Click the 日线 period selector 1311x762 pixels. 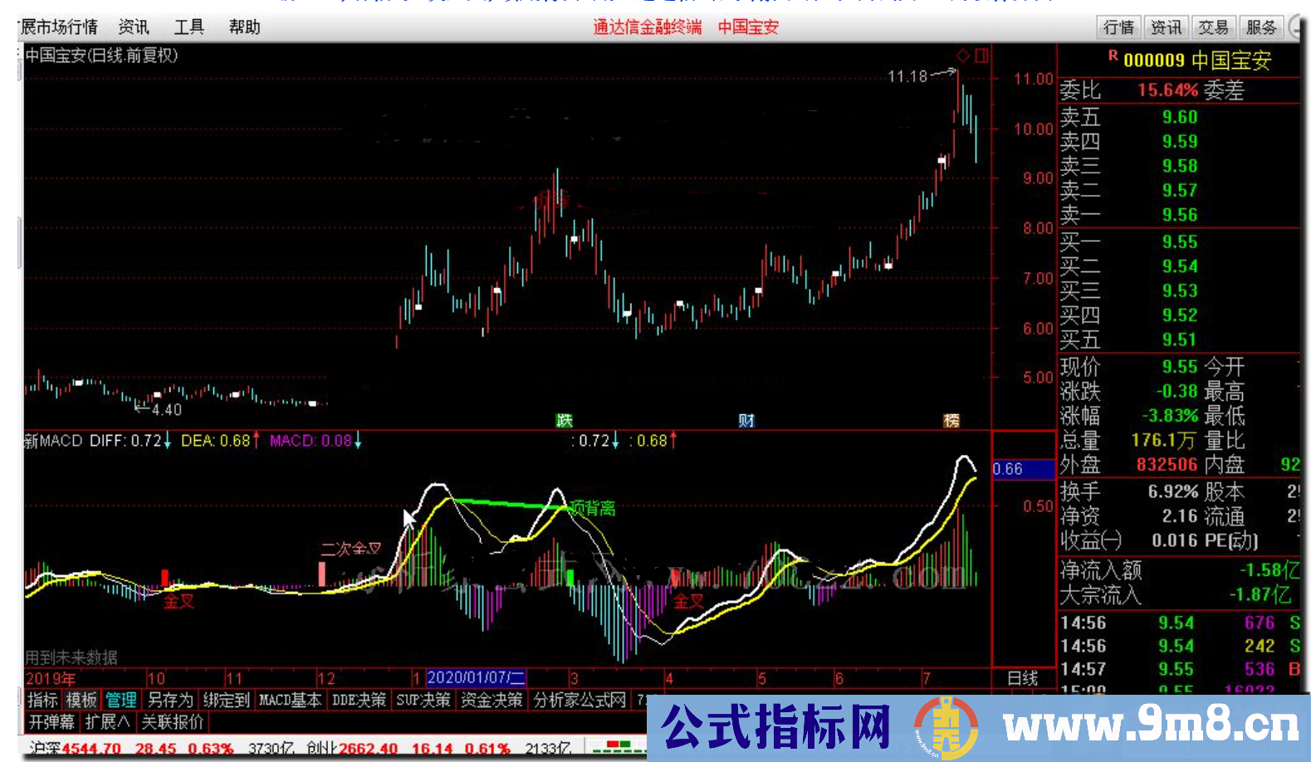(x=1023, y=678)
